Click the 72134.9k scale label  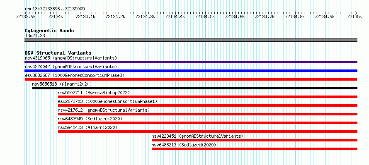(325, 17)
